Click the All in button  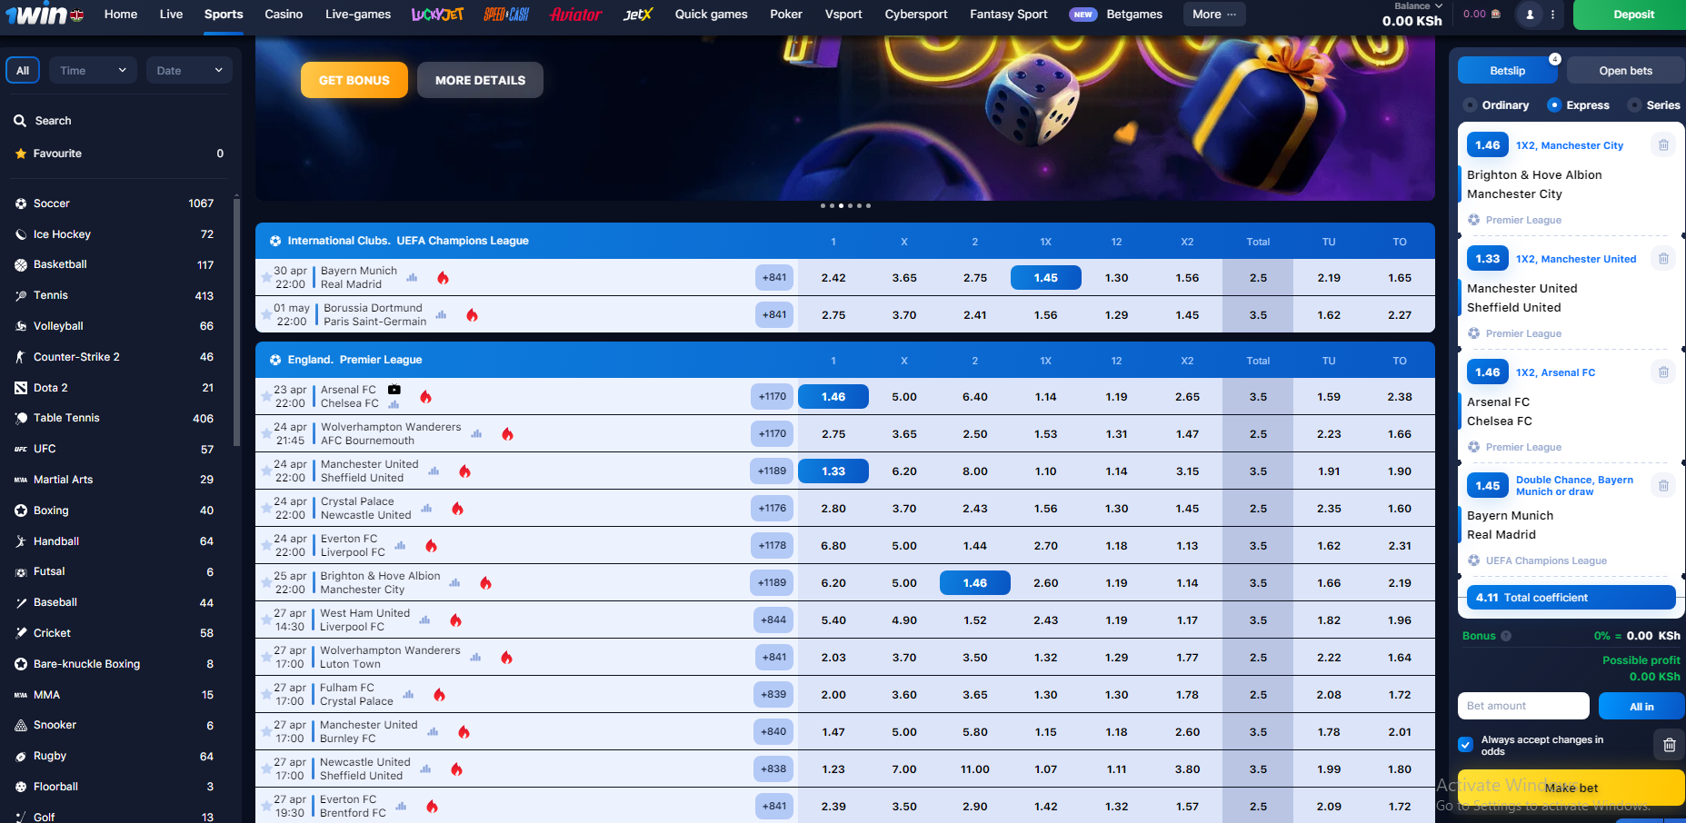1641,706
